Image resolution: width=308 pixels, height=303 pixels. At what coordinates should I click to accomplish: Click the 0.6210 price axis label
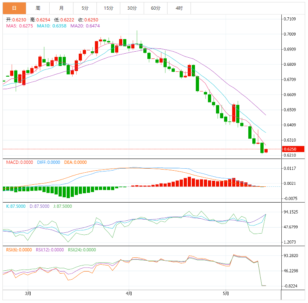click(x=290, y=155)
